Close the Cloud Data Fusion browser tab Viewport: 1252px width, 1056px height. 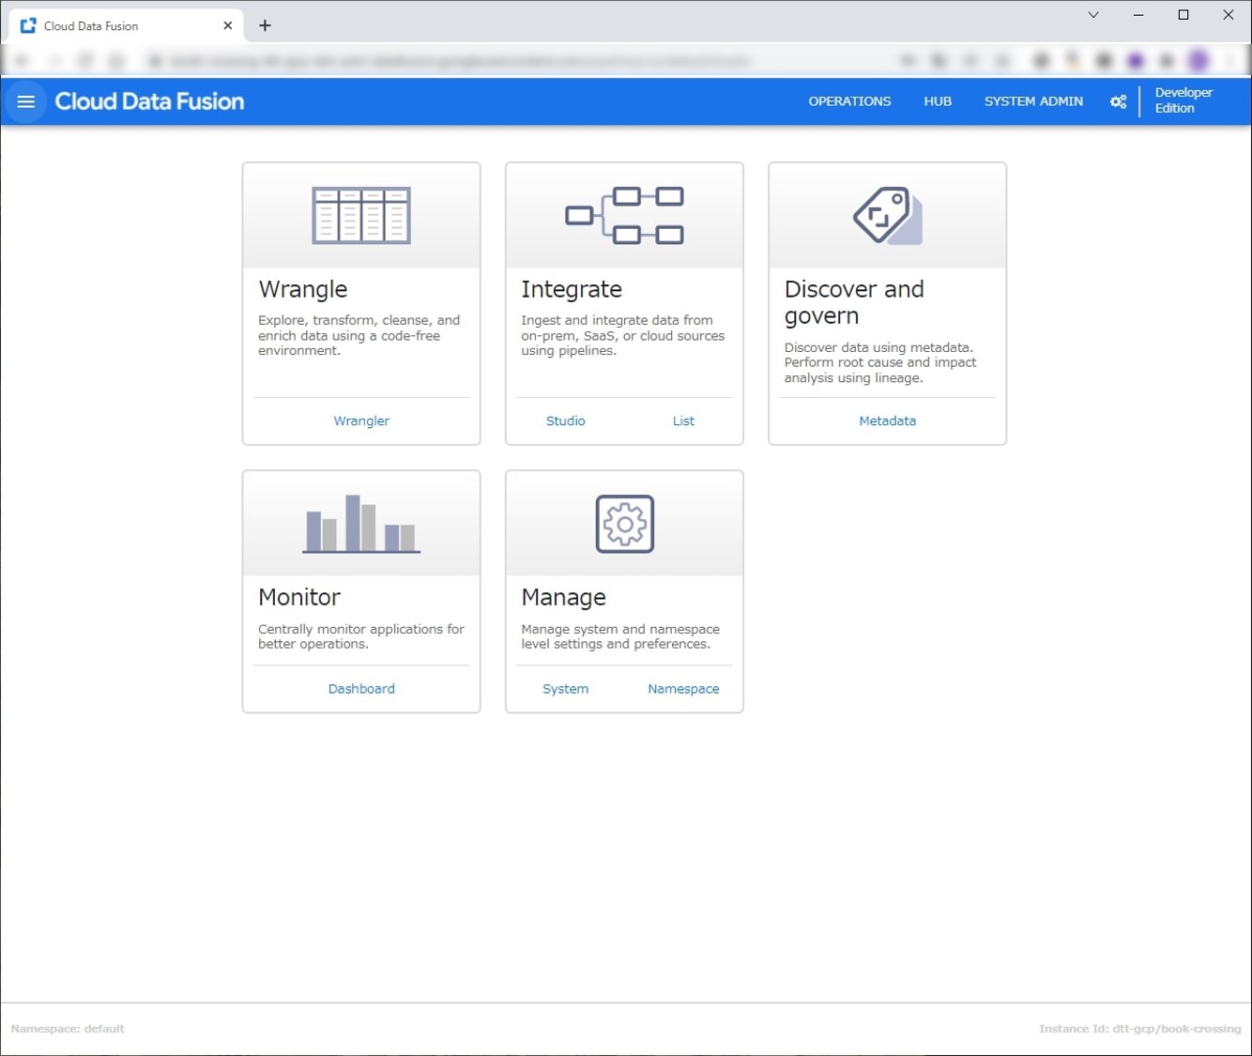tap(228, 26)
